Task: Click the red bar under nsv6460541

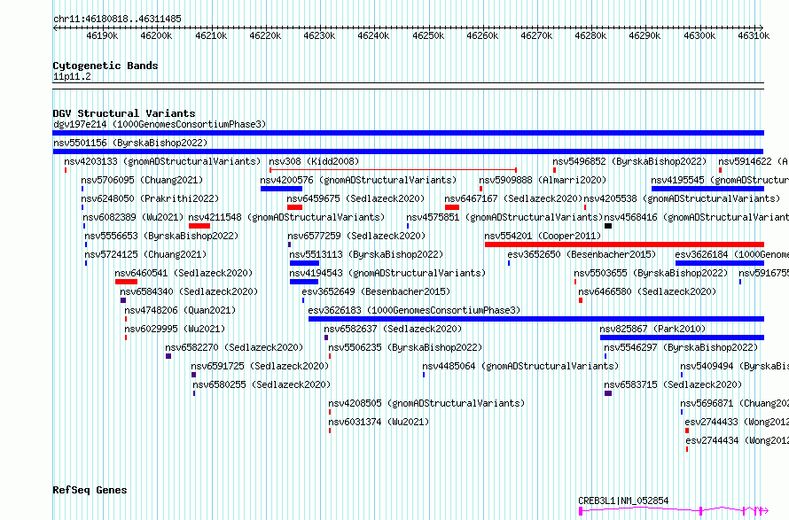Action: click(x=126, y=282)
